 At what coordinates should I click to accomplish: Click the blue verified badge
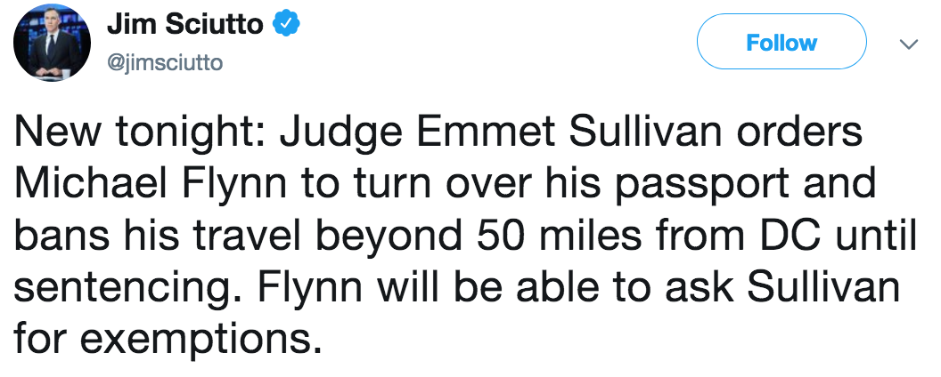pyautogui.click(x=284, y=25)
